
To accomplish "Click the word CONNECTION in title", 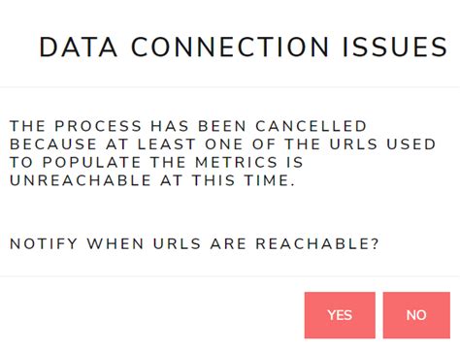I will coord(230,48).
